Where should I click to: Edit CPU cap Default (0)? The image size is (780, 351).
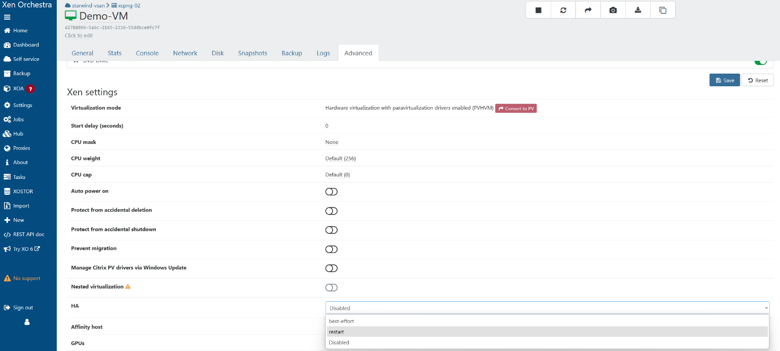tap(337, 175)
